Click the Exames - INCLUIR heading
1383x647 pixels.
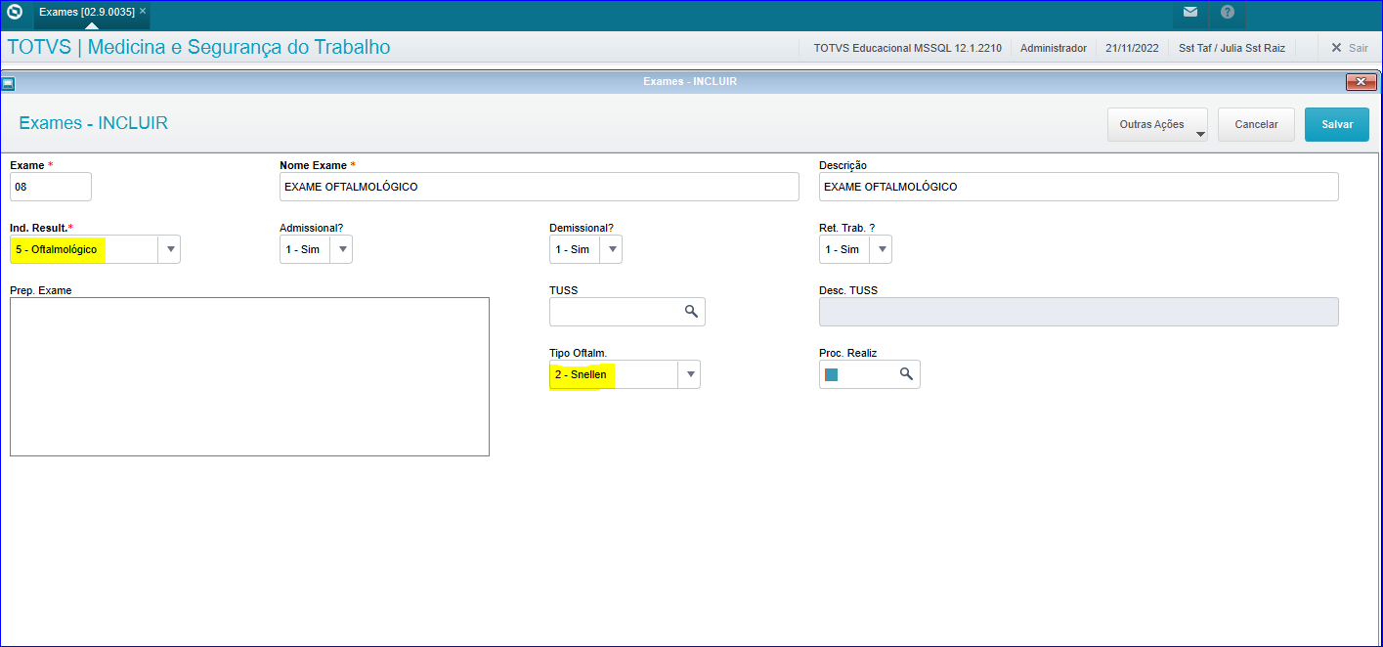point(94,123)
